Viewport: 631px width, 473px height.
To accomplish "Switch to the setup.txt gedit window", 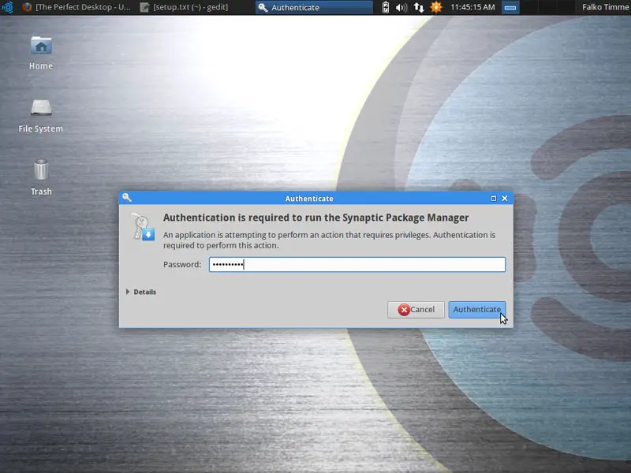I will (x=185, y=7).
